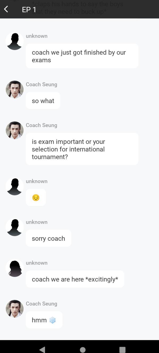Tap 'Coach Seung' name above 'so what'
The image size is (159, 353).
(x=41, y=84)
